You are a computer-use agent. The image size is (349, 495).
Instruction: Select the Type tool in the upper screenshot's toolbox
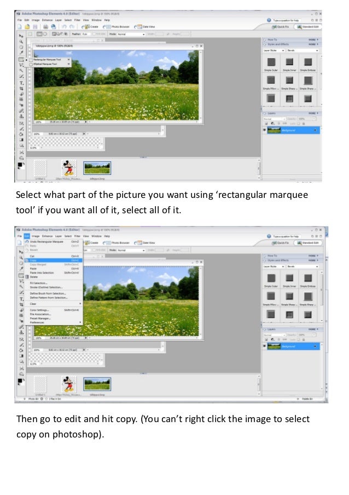coord(21,83)
